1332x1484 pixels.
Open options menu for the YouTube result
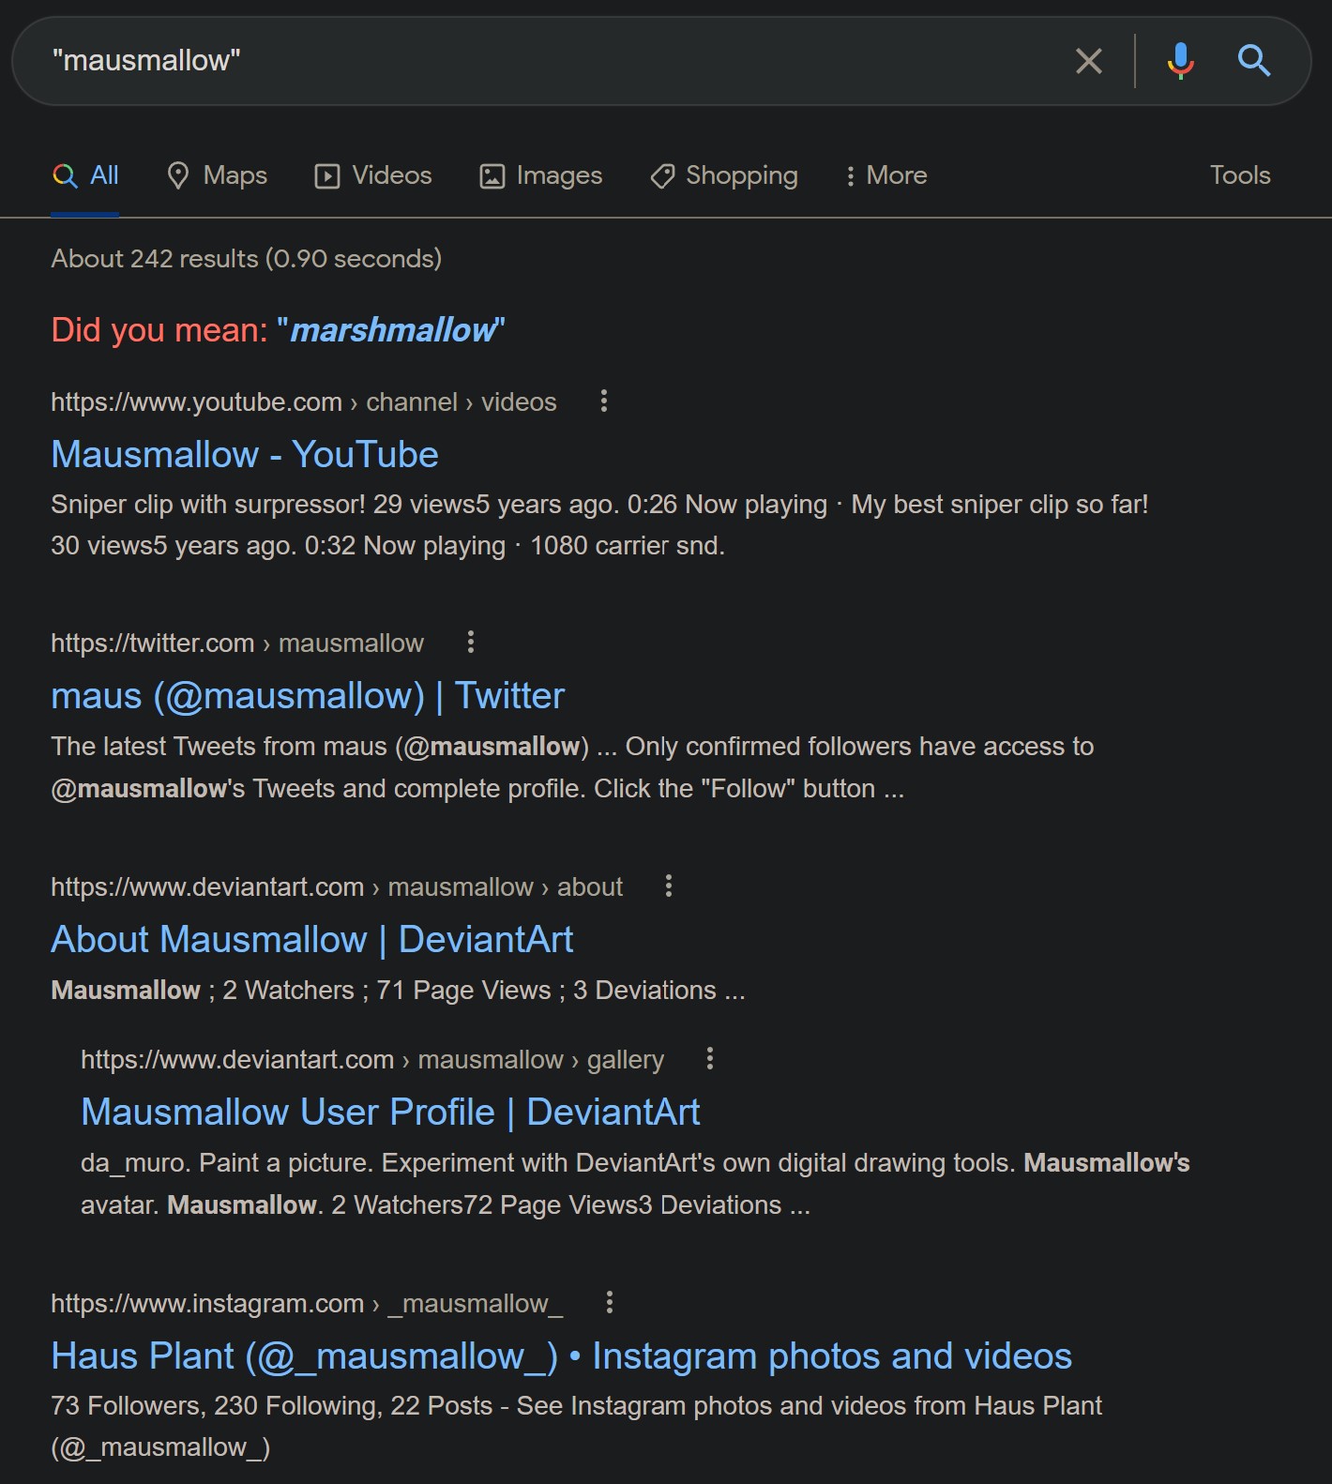604,401
